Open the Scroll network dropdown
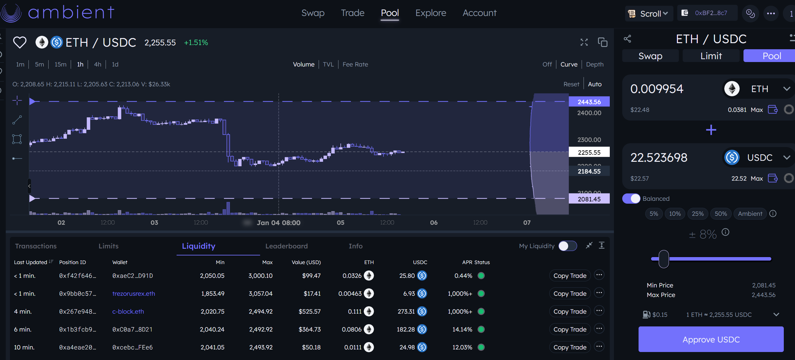Viewport: 795px width, 360px height. [x=649, y=14]
